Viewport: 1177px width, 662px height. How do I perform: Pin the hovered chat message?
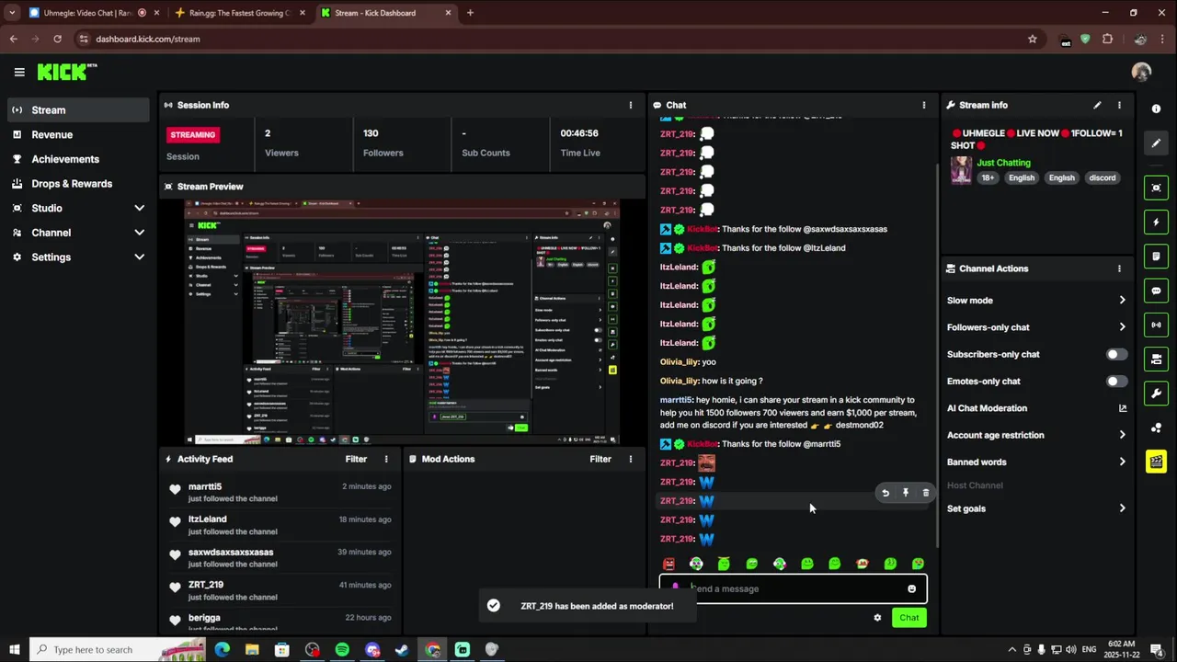[906, 493]
